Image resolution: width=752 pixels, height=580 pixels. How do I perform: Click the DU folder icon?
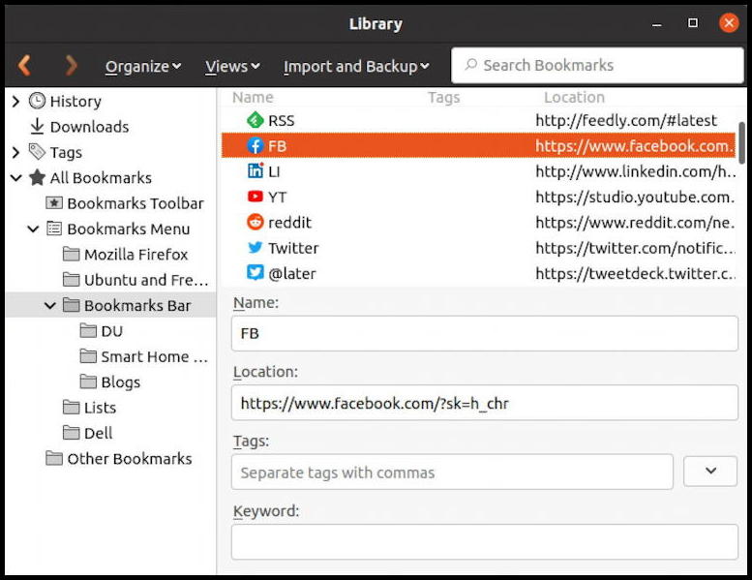click(x=88, y=330)
